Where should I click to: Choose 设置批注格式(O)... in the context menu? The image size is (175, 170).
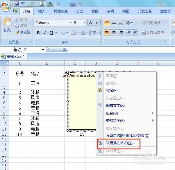126,143
